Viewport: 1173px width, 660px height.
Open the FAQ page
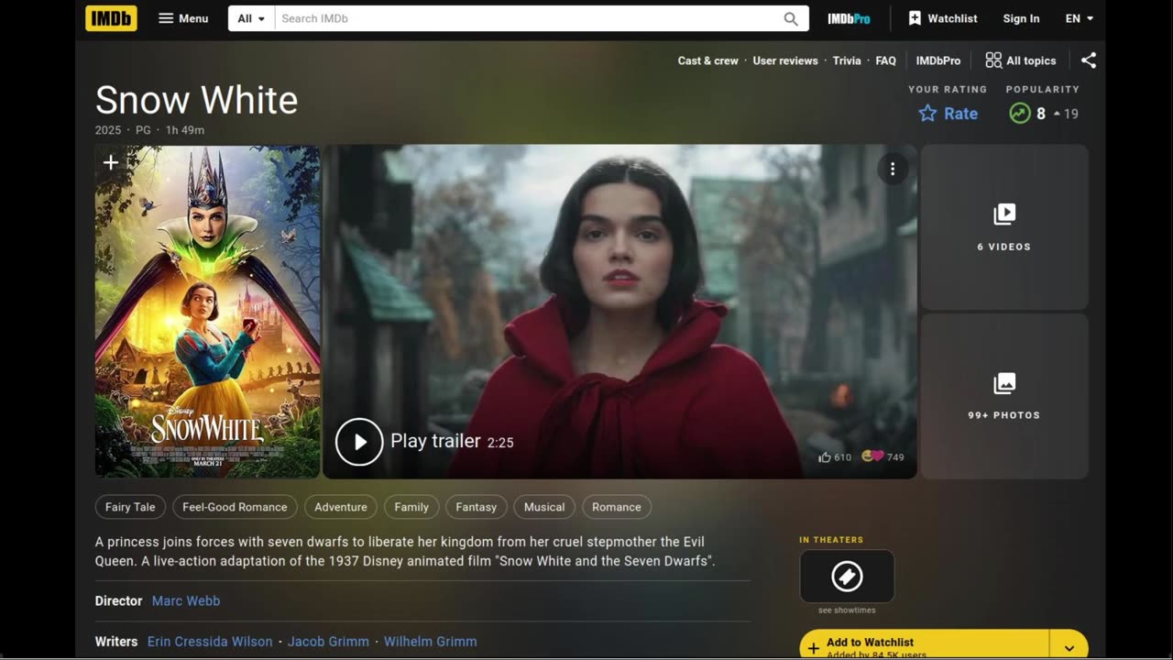pyautogui.click(x=885, y=60)
